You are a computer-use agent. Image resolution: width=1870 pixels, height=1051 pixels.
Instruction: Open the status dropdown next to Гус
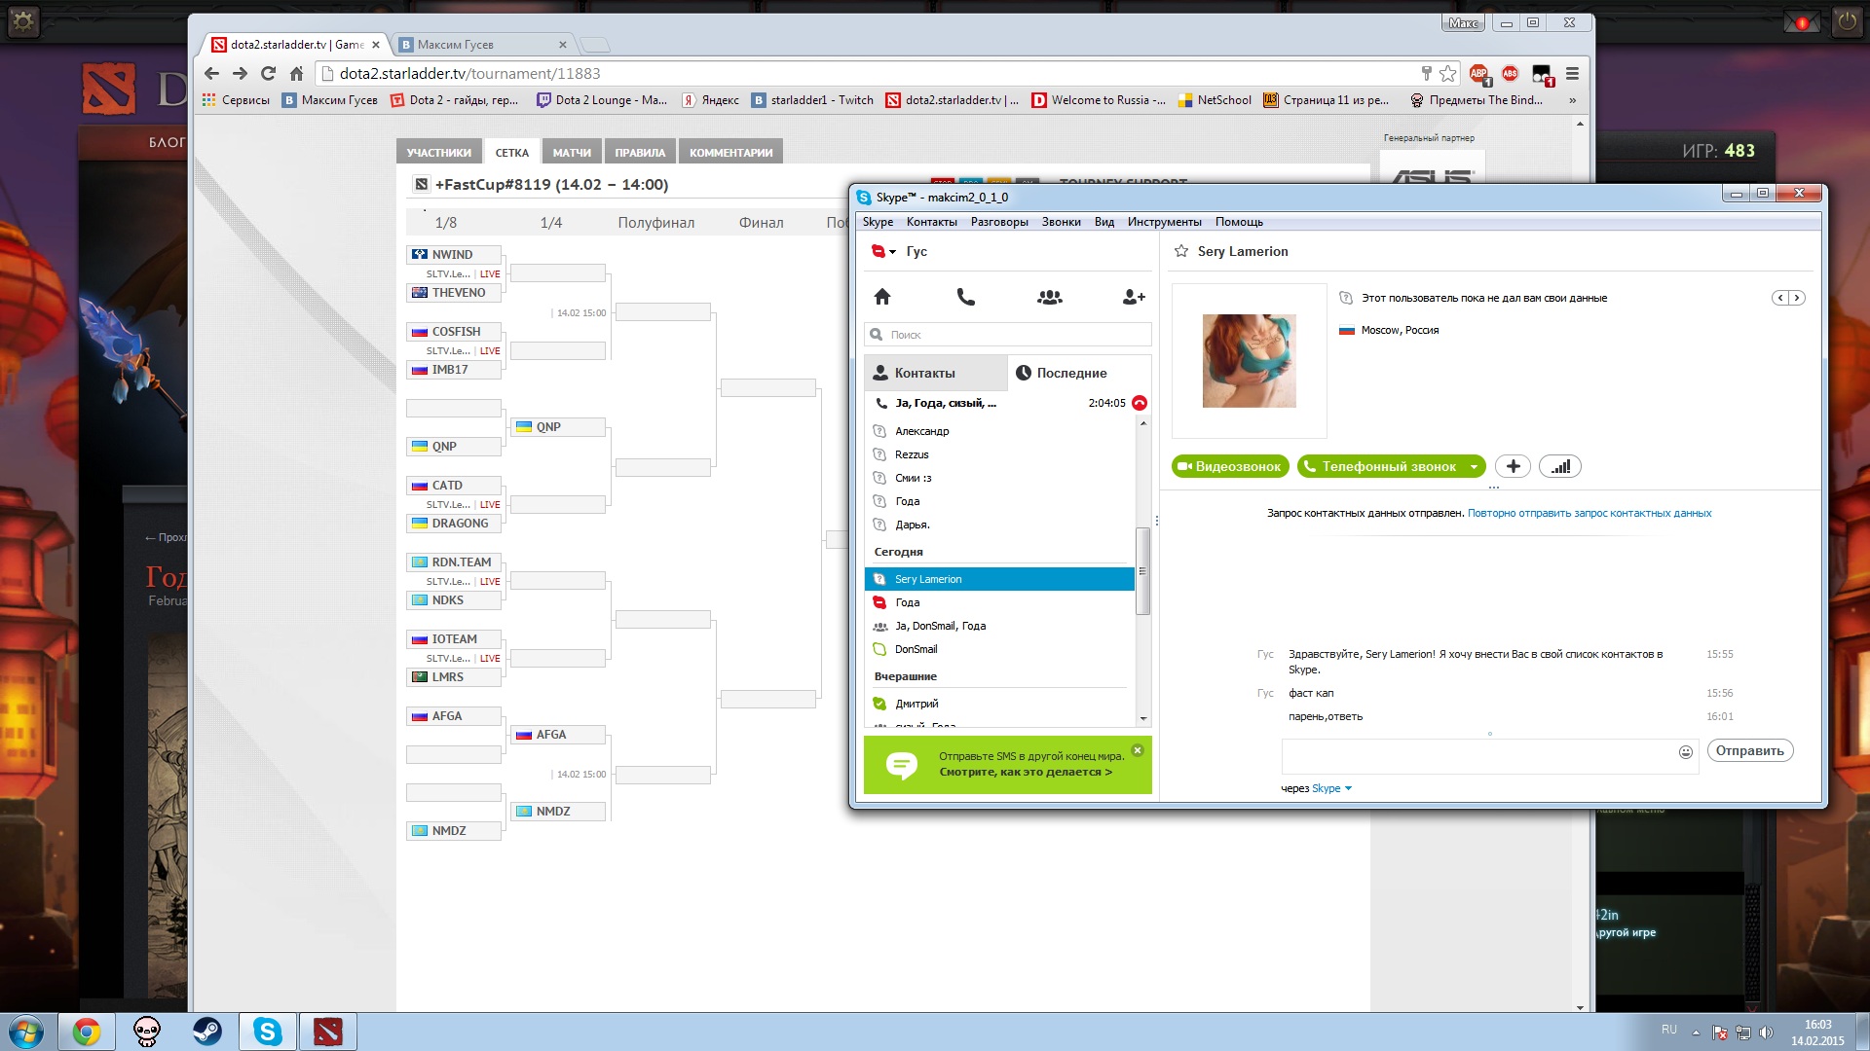[892, 252]
